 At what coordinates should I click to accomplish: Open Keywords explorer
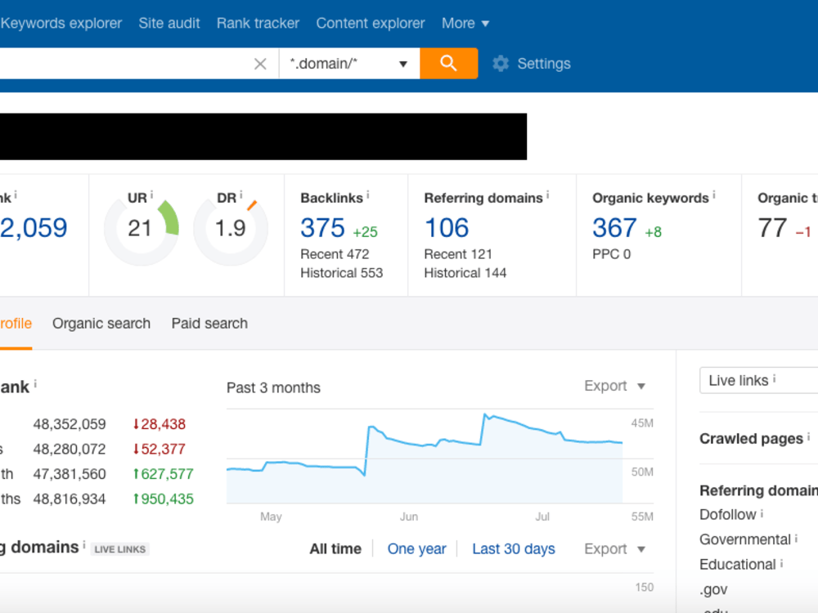tap(61, 24)
